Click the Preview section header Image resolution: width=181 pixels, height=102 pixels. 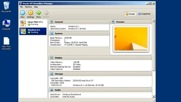pos(131,22)
